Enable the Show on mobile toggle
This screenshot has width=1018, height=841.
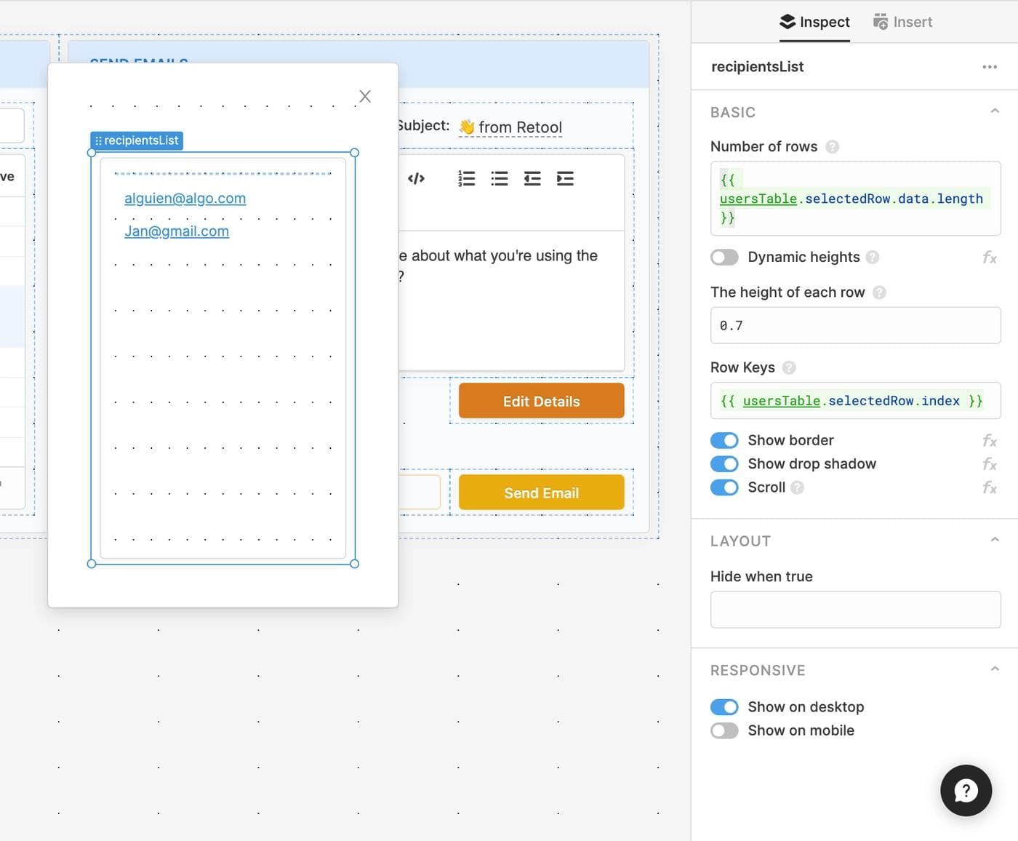724,730
